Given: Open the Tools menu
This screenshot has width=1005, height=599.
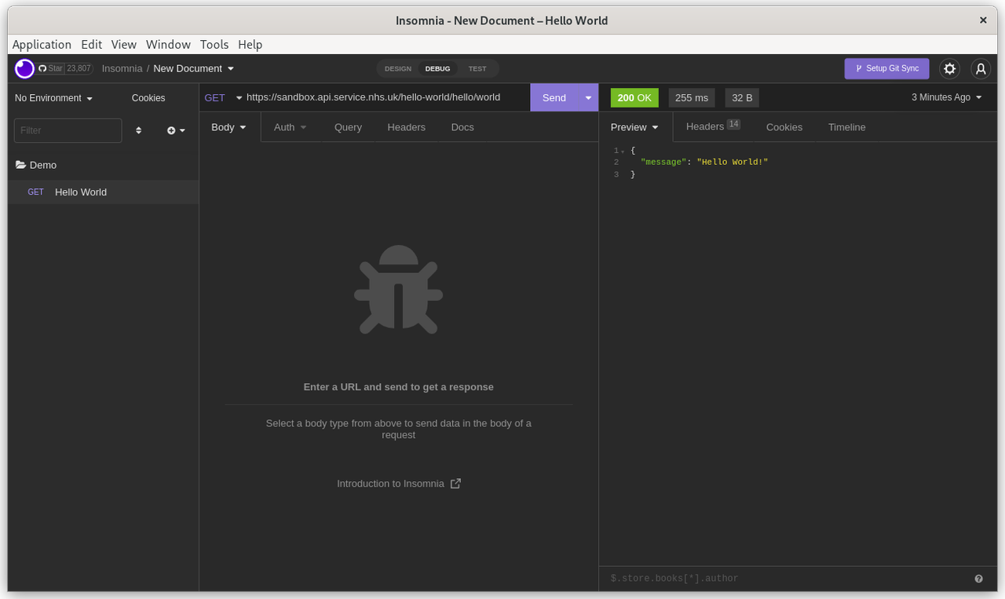Looking at the screenshot, I should 214,45.
